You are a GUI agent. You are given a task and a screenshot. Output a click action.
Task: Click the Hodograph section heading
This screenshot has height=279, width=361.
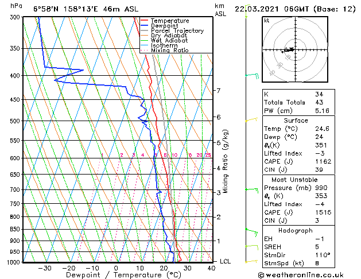(x=296, y=231)
